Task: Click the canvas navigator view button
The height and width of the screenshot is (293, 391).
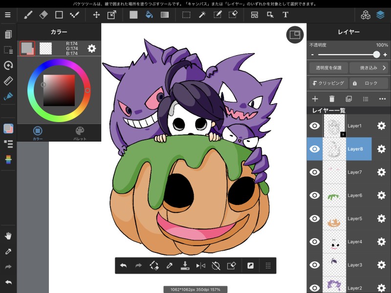Action: (x=295, y=35)
